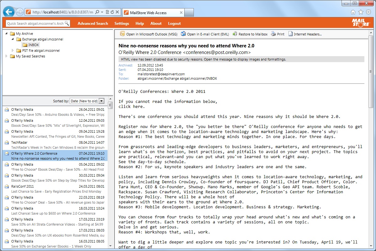
Task: Click the message list scroll up arrow
Action: pyautogui.click(x=110, y=99)
